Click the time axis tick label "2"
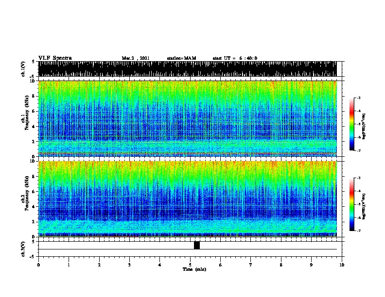This screenshot has height=297, width=385. (x=99, y=265)
